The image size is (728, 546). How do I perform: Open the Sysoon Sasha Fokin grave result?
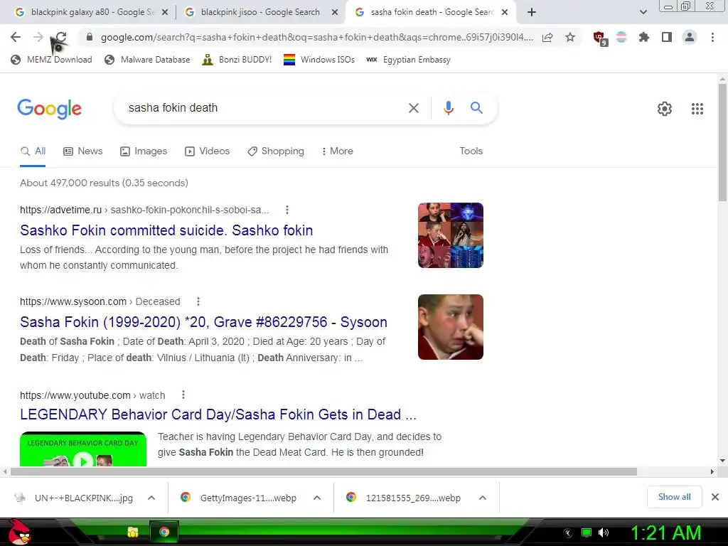tap(203, 322)
